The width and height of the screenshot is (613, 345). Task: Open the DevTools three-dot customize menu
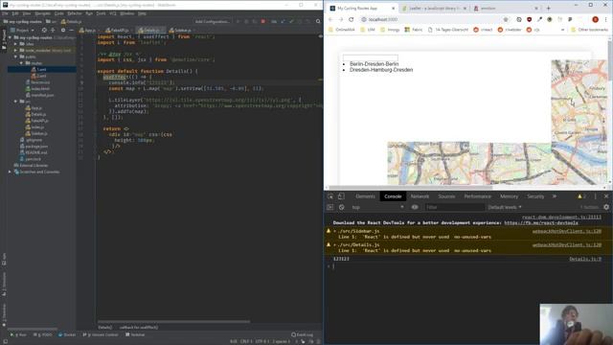coord(595,196)
